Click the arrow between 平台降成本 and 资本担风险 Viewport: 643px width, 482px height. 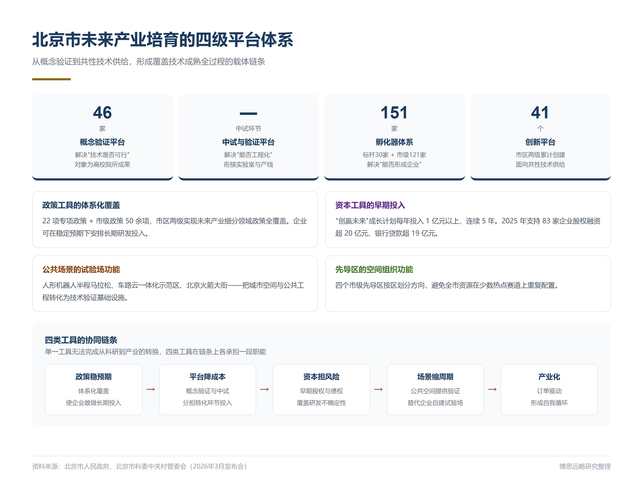click(264, 389)
